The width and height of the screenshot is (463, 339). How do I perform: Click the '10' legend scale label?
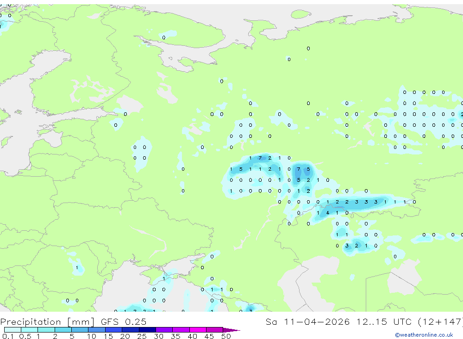click(x=91, y=336)
